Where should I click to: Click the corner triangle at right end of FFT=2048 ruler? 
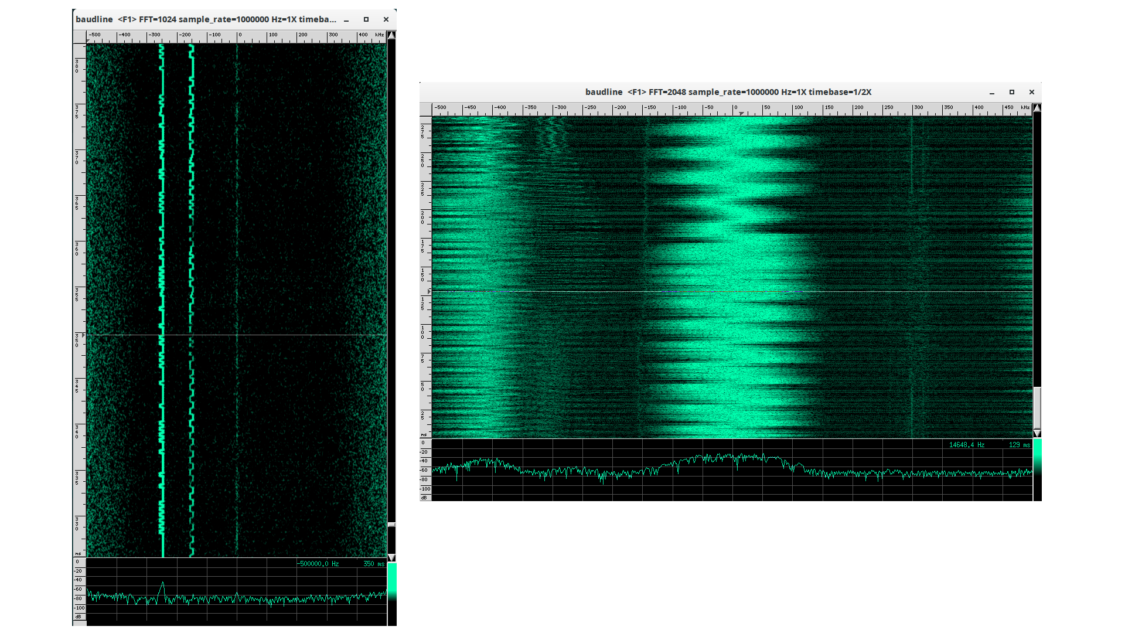coord(1036,108)
